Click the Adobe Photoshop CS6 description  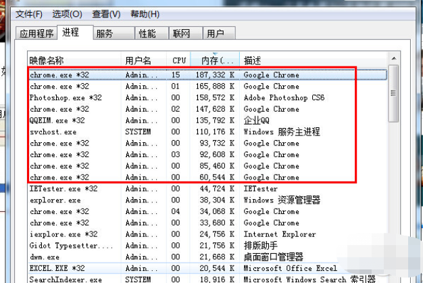[284, 97]
